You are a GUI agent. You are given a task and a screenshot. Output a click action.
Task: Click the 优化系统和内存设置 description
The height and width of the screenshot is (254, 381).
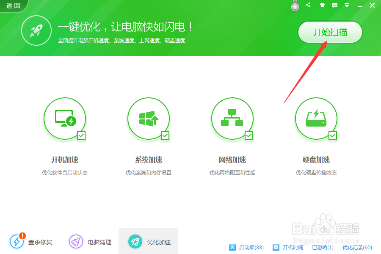tap(149, 173)
